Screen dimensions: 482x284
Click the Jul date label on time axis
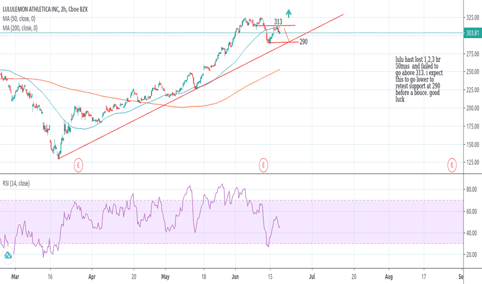click(312, 277)
